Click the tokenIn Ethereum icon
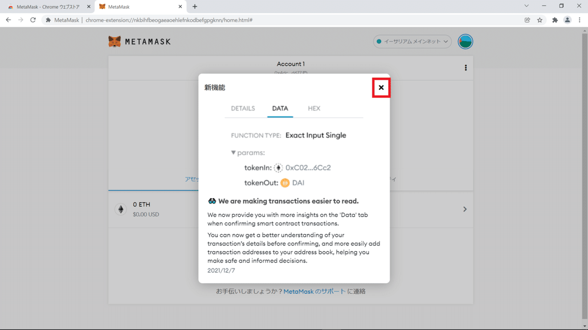 [278, 168]
